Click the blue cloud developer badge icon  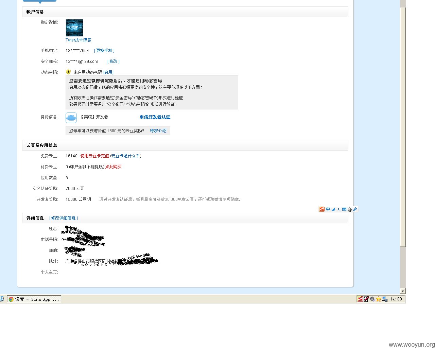coord(71,118)
